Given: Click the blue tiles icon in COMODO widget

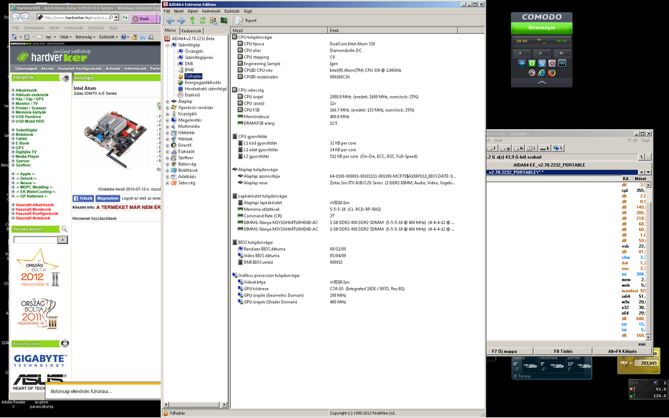Looking at the screenshot, I should [542, 63].
